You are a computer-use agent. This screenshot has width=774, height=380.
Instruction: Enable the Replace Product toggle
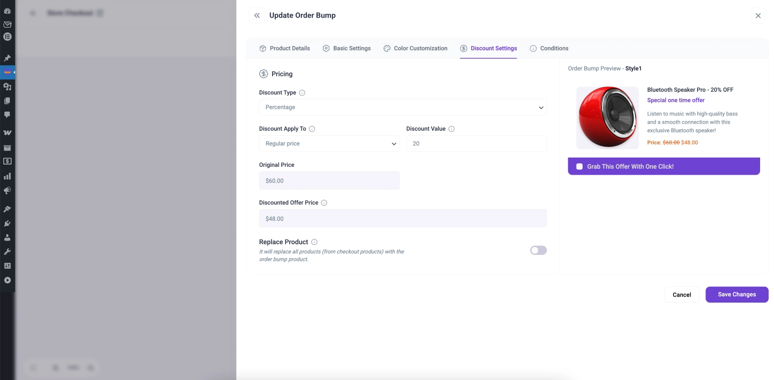538,250
